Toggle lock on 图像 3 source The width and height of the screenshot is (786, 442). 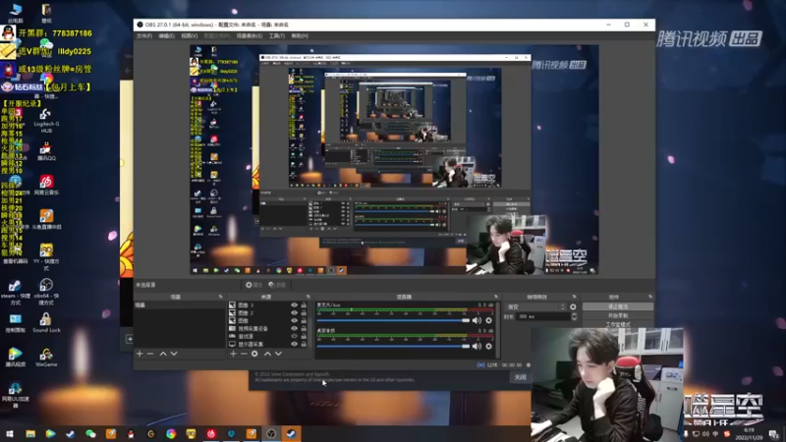point(304,304)
